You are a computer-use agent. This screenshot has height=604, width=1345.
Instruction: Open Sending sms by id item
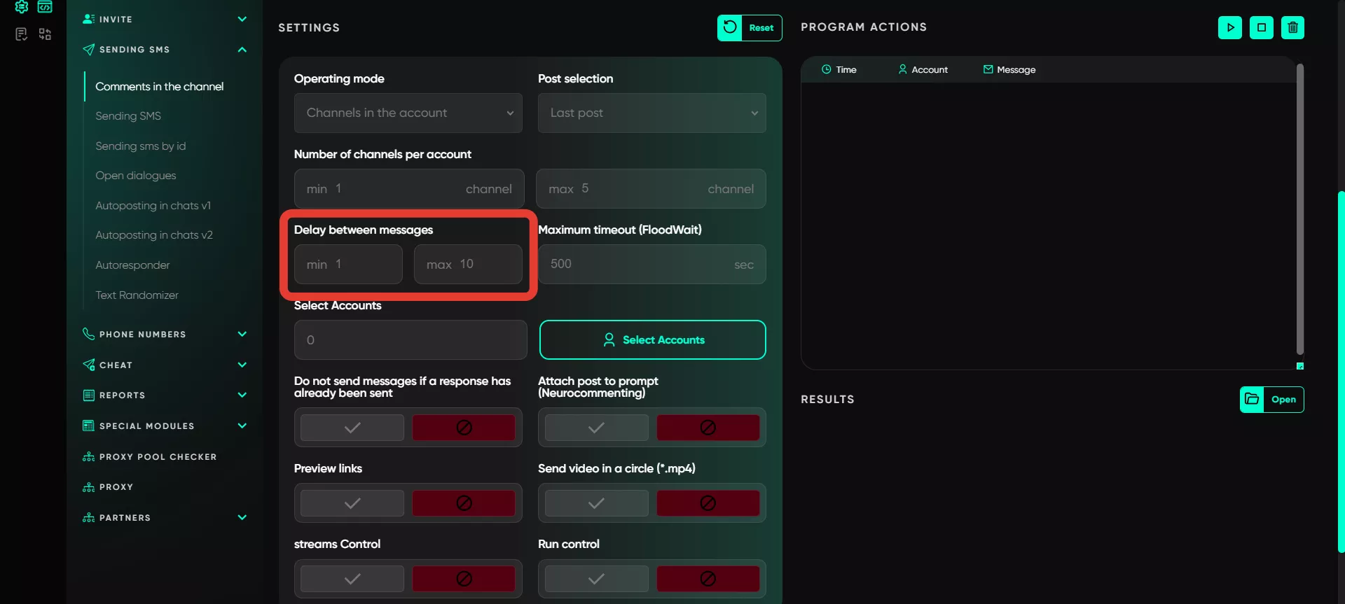[x=141, y=146]
